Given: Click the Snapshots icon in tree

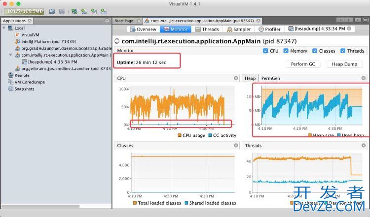Looking at the screenshot, I should coord(10,89).
